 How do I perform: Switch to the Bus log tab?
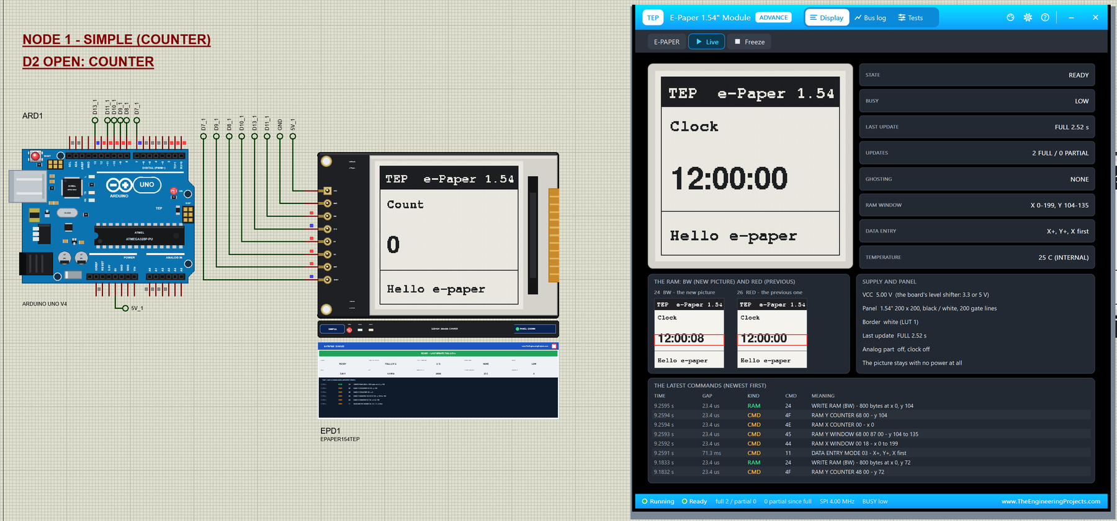coord(871,17)
